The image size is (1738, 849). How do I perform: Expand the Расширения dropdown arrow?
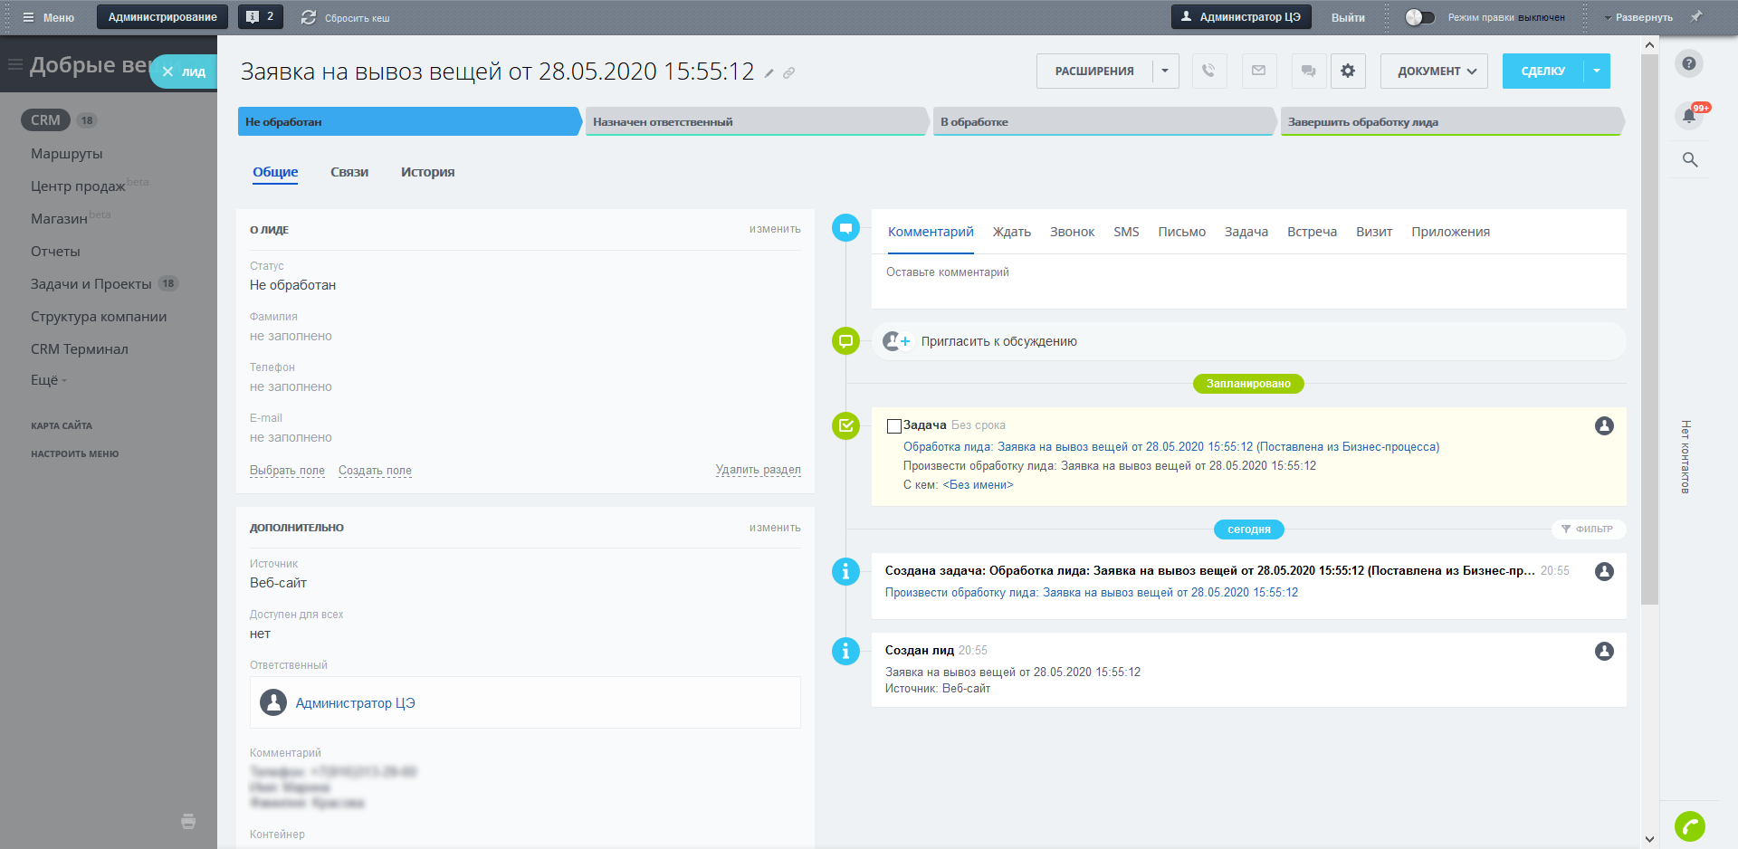1165,71
